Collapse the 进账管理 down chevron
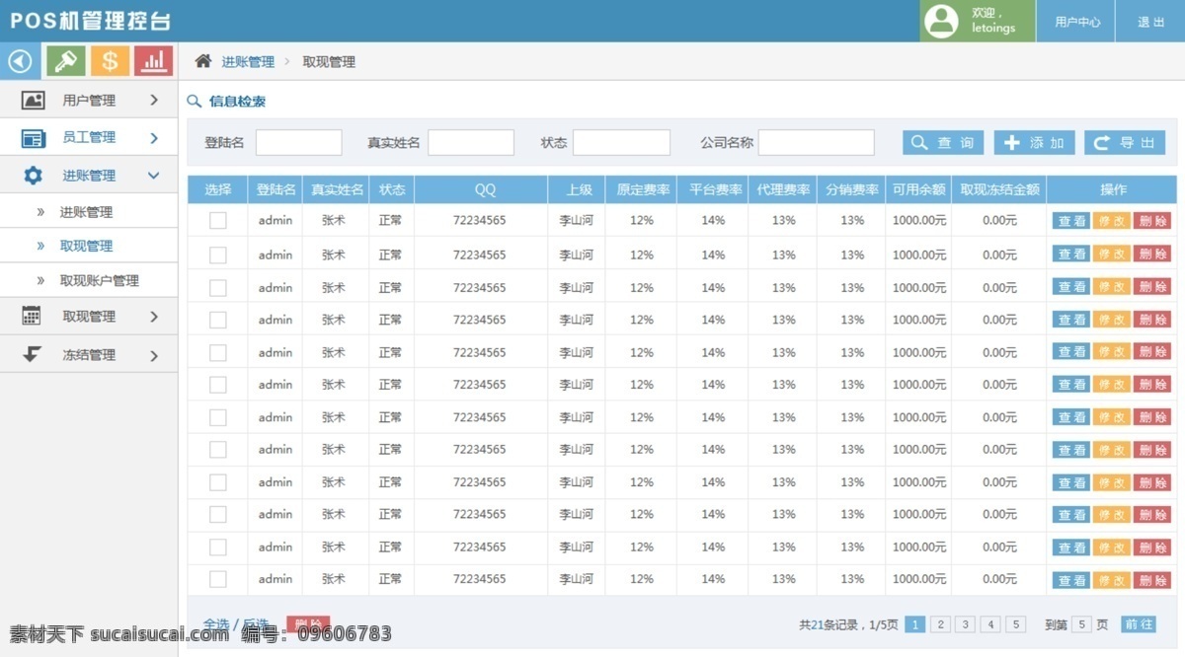Image resolution: width=1185 pixels, height=657 pixels. [x=154, y=176]
